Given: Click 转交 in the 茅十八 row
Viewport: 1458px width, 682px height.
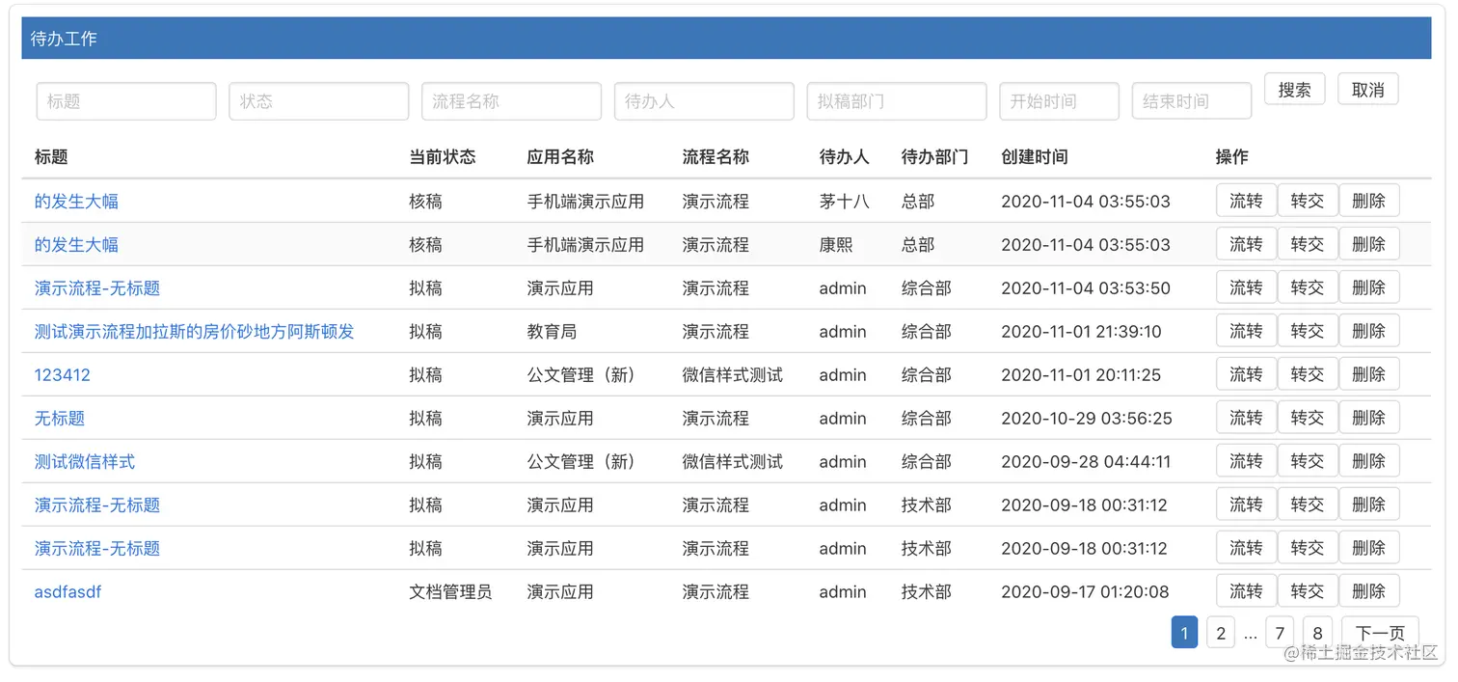Looking at the screenshot, I should [1308, 201].
